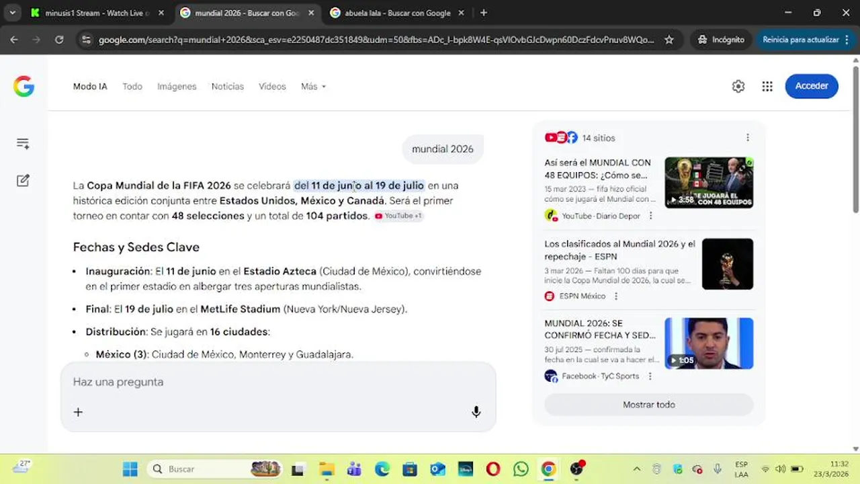Viewport: 860px width, 484px height.
Task: Open Microsoft Edge from taskbar
Action: click(x=382, y=469)
